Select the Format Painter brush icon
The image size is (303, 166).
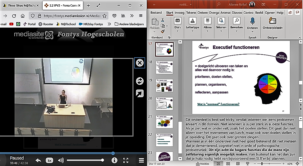point(163,31)
